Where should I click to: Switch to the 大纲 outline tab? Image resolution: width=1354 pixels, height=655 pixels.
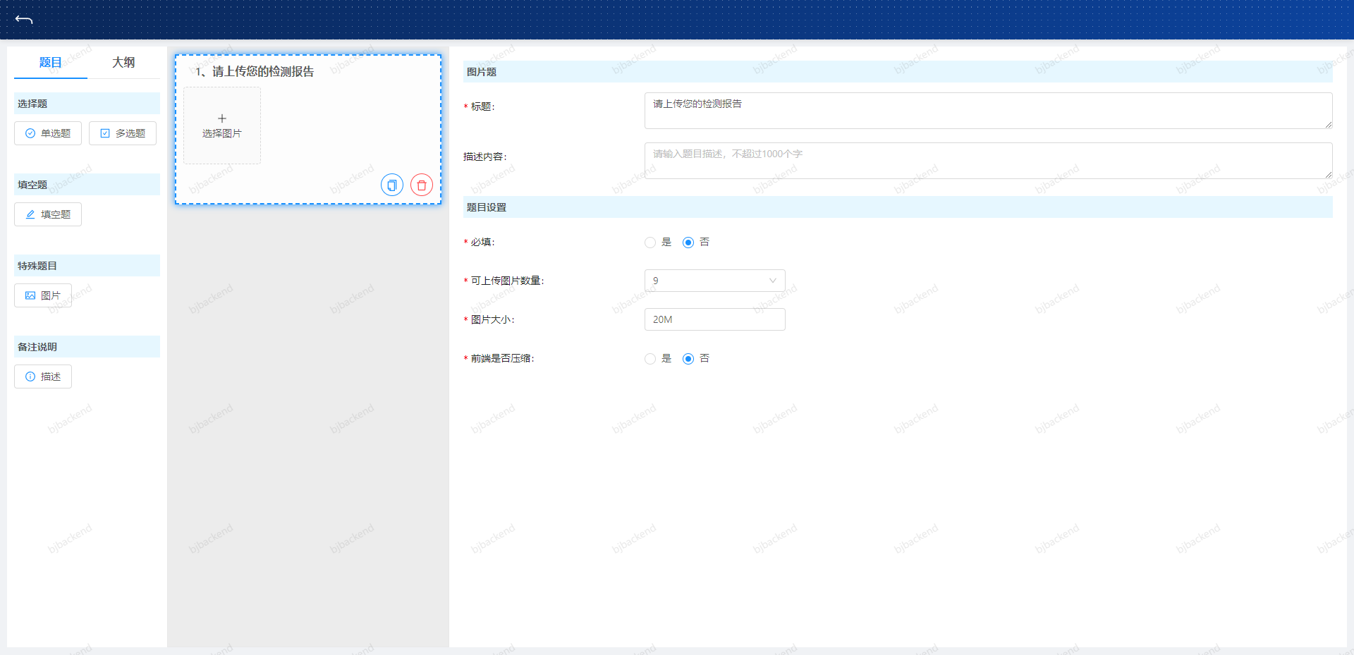coord(123,63)
